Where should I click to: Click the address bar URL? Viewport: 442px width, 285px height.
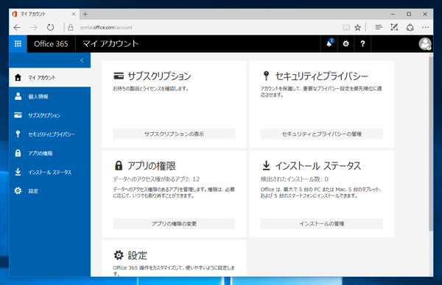106,27
